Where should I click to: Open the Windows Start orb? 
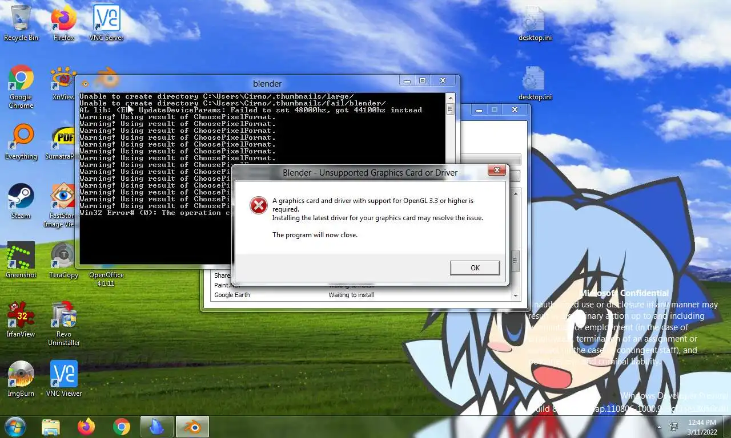pos(15,427)
